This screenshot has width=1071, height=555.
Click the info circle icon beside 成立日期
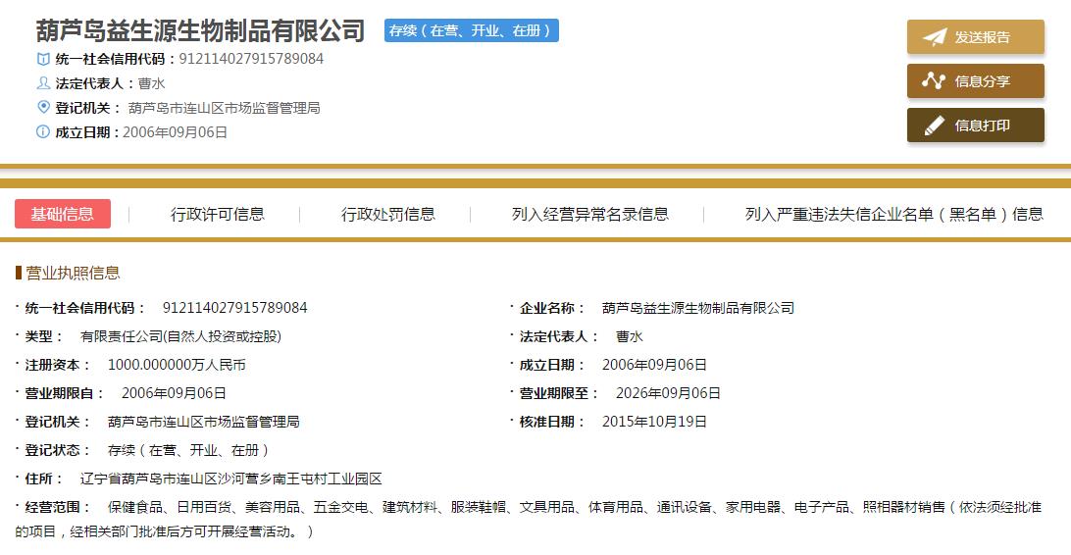coord(43,132)
